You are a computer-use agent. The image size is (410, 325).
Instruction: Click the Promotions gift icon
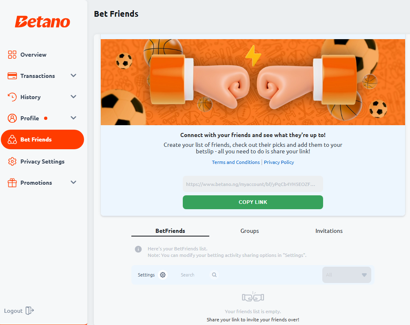(x=12, y=183)
